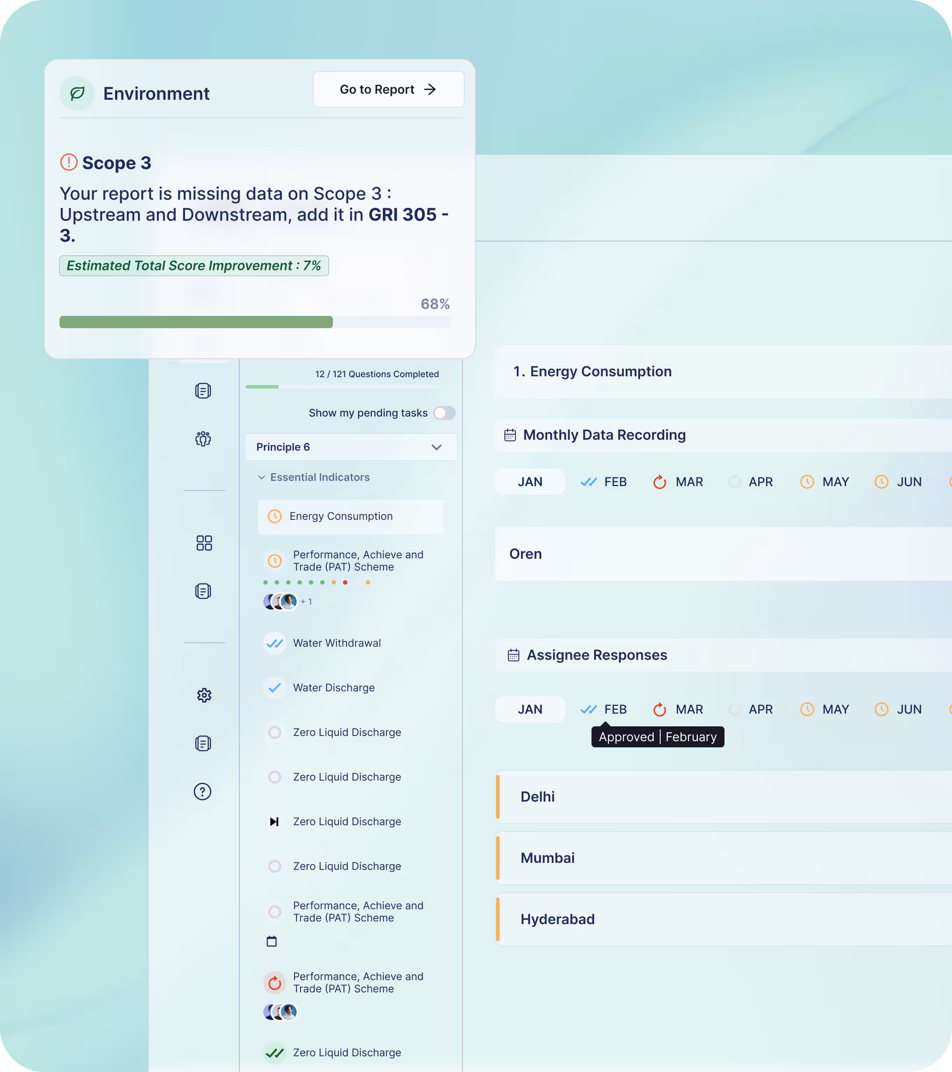Image resolution: width=952 pixels, height=1072 pixels.
Task: Click the red refresh icon next to MAR
Action: [x=659, y=481]
